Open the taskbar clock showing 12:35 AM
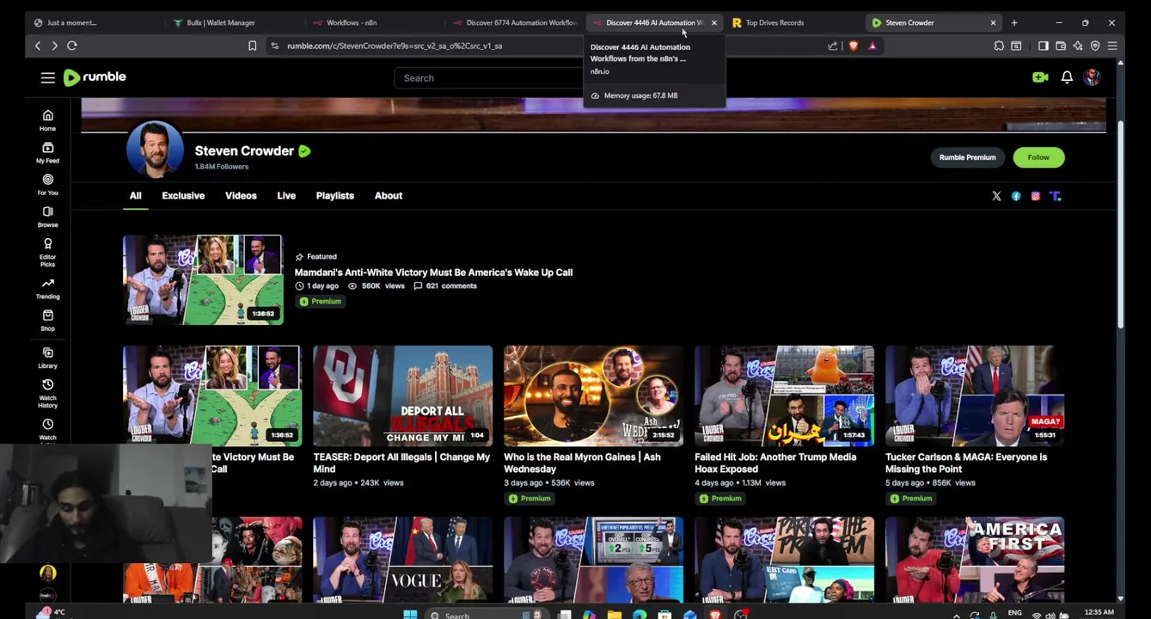Image resolution: width=1151 pixels, height=619 pixels. (x=1099, y=614)
